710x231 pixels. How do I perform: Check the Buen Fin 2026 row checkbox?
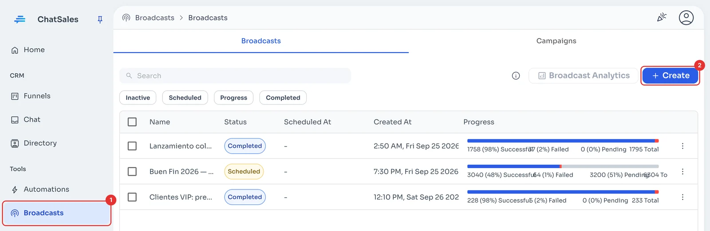tap(132, 172)
